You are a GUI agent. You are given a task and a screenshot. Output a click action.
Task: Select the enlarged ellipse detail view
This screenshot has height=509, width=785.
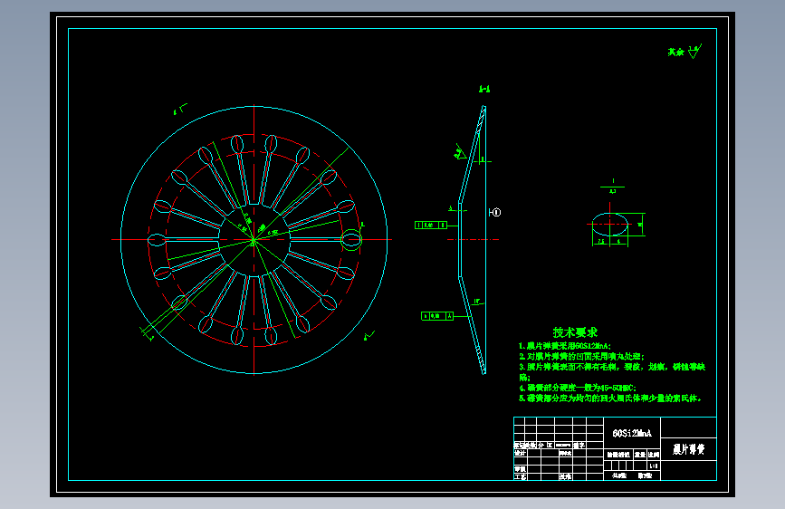pos(609,225)
